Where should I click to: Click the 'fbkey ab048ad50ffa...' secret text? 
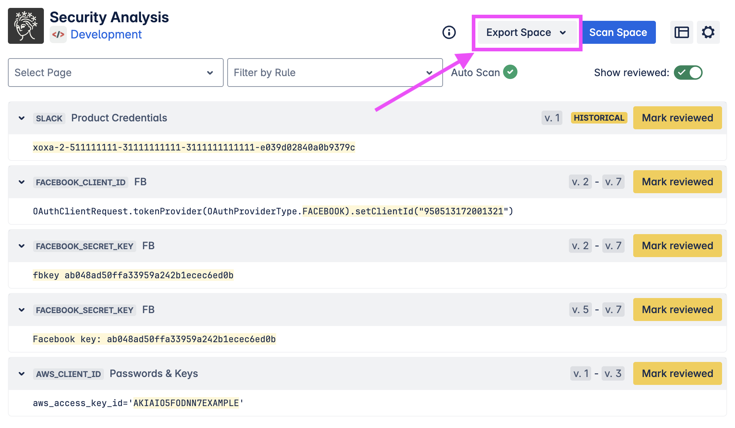coord(133,275)
